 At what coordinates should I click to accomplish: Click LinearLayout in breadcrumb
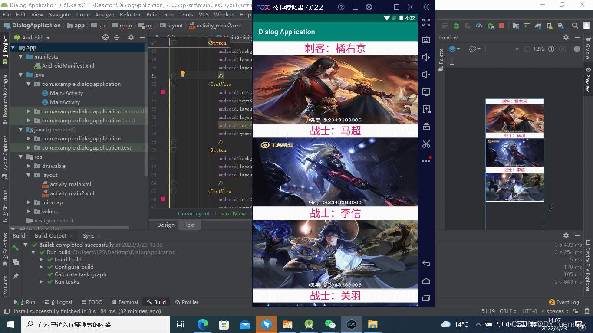(x=194, y=214)
